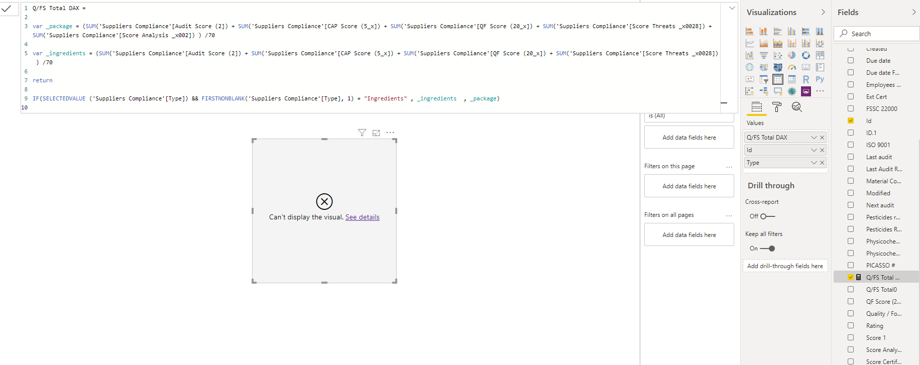This screenshot has width=920, height=365.
Task: Select the waterfall chart visualization
Action: point(749,55)
